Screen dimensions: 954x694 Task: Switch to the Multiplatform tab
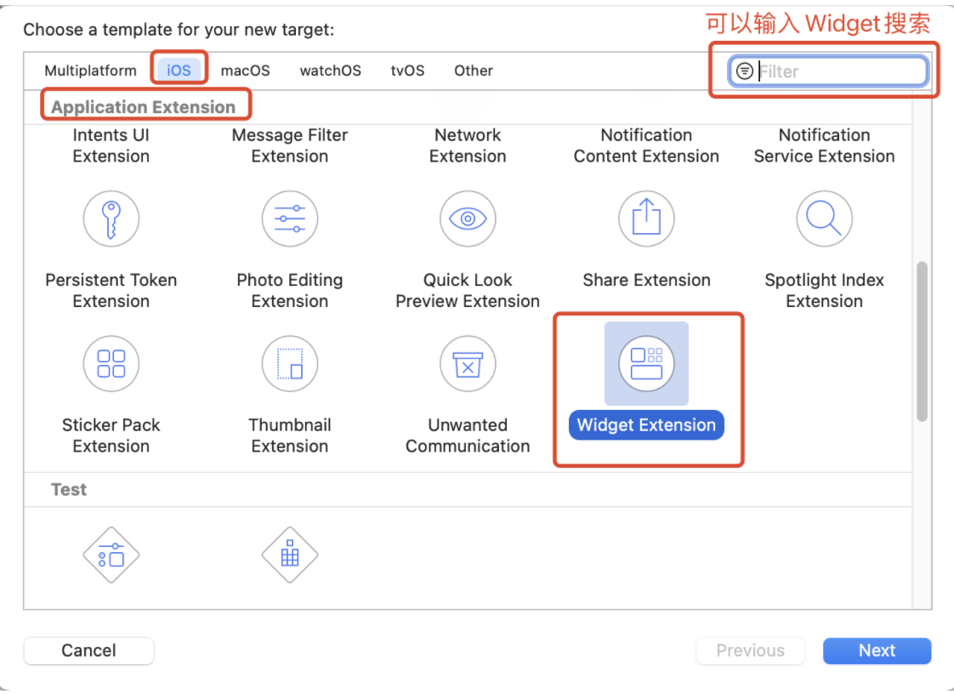[91, 71]
